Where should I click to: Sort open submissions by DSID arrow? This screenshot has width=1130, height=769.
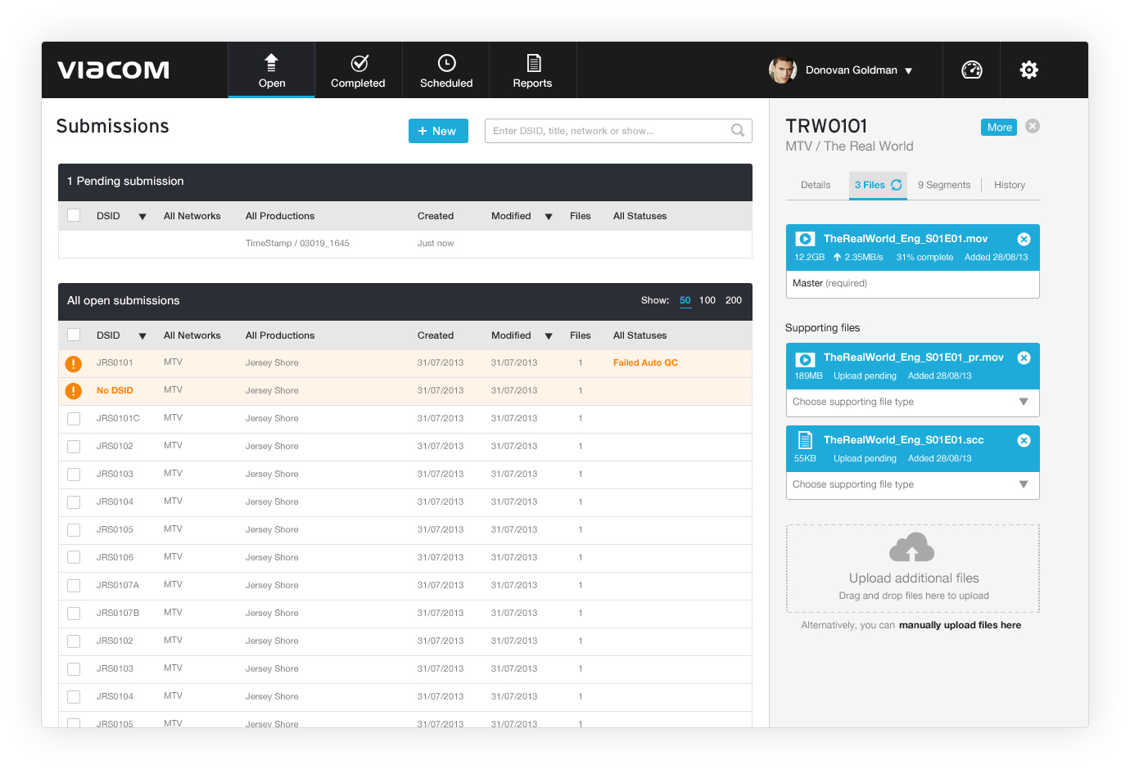coord(142,336)
